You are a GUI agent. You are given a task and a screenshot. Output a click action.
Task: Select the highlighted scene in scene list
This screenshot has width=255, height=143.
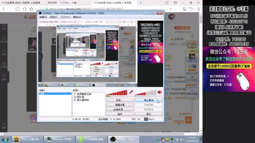55,93
